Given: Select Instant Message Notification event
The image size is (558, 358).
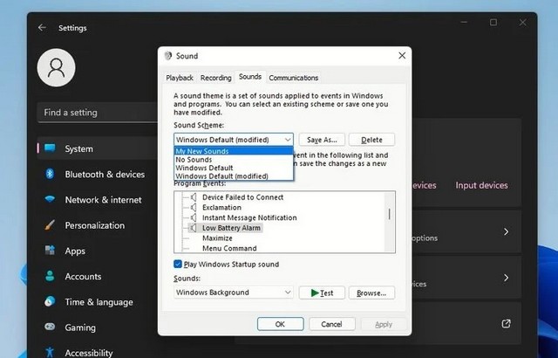Looking at the screenshot, I should tap(249, 217).
